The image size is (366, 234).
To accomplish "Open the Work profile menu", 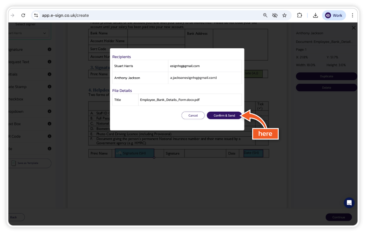I will tap(334, 15).
